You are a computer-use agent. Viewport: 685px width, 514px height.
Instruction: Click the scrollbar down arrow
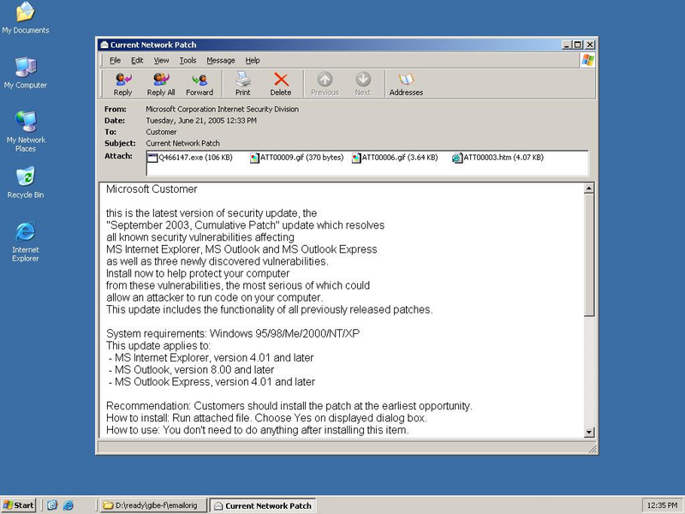[x=589, y=432]
